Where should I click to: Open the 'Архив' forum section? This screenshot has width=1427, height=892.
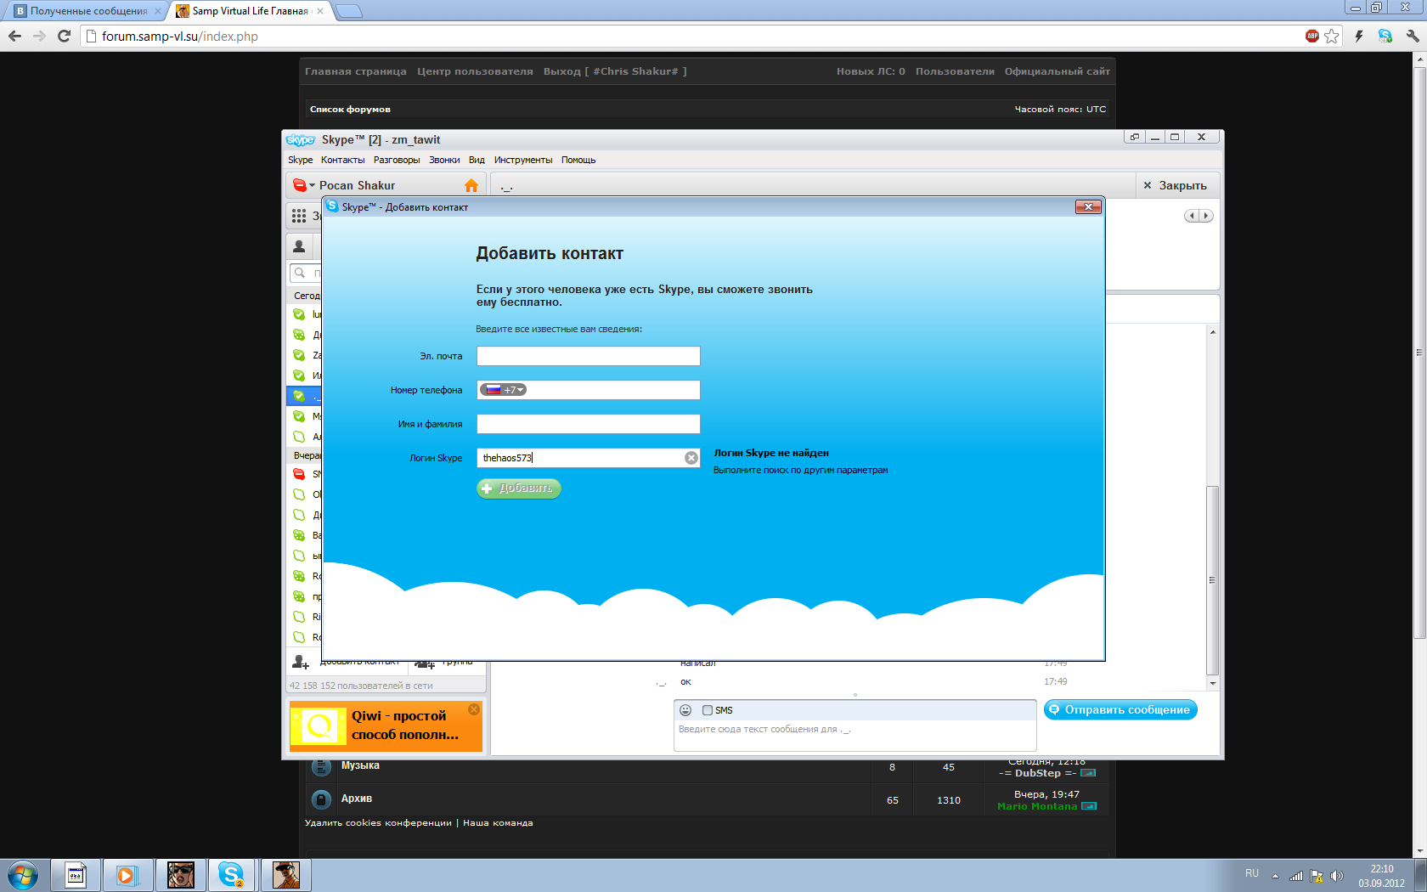tap(357, 799)
